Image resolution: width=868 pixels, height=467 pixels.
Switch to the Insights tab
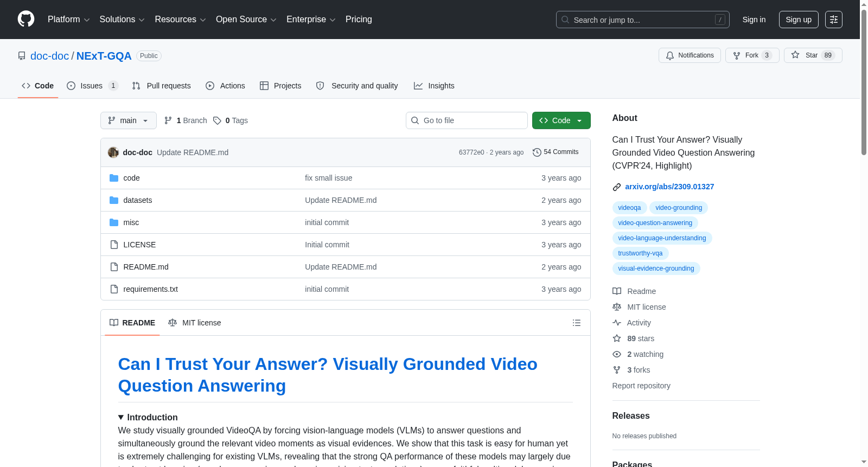coord(434,86)
